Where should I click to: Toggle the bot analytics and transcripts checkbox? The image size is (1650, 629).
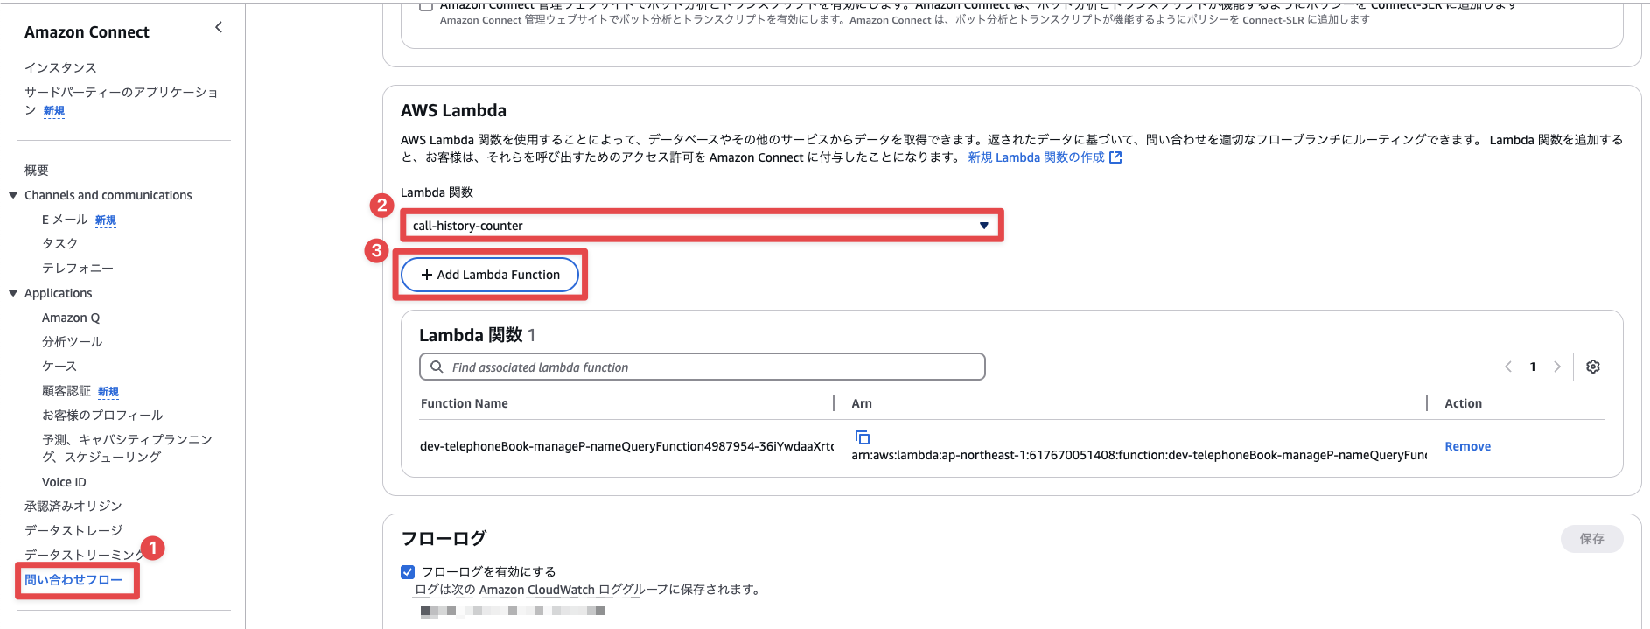pos(426,6)
